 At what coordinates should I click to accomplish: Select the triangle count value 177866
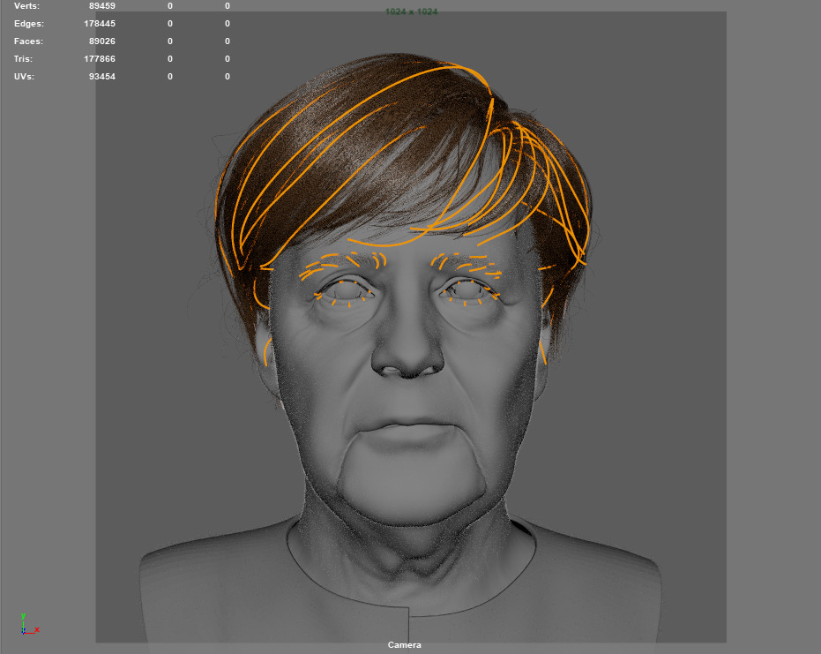pos(100,58)
